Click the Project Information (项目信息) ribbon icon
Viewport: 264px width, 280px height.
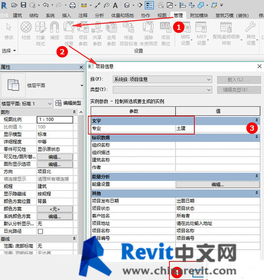point(69,33)
